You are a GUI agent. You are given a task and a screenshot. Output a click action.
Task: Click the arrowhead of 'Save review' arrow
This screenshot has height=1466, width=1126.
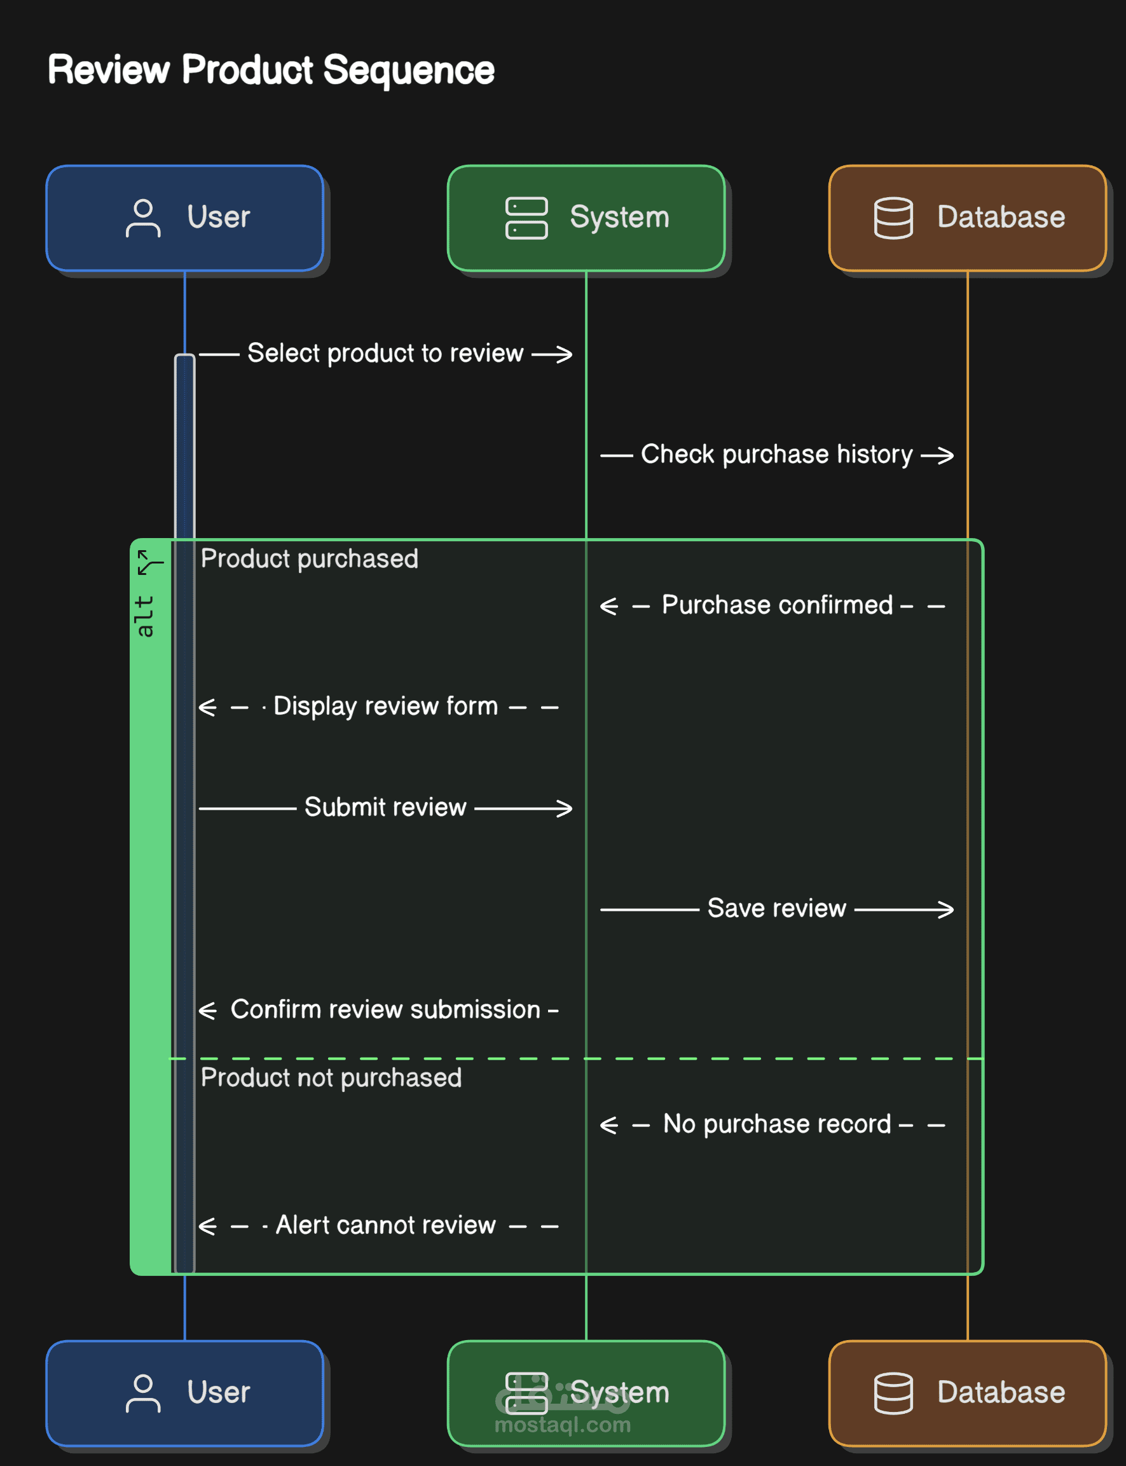pyautogui.click(x=945, y=909)
